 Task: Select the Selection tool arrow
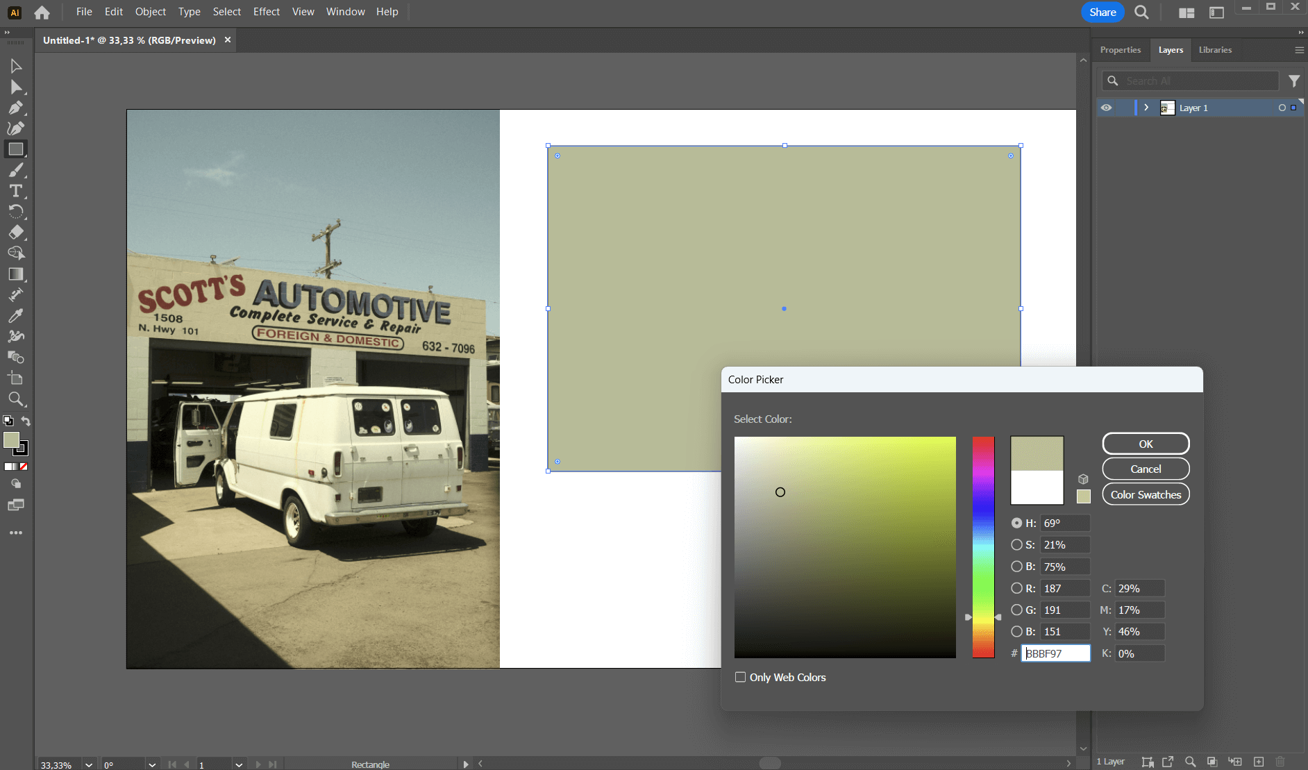pyautogui.click(x=16, y=66)
